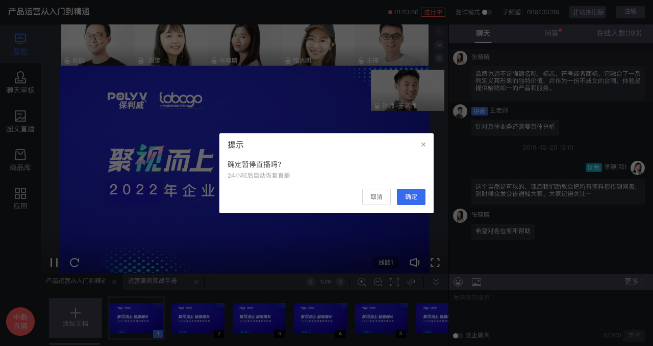Screen dimensions: 653x346
Task: Click 李静(我) avatar in chat
Action: pyautogui.click(x=638, y=168)
